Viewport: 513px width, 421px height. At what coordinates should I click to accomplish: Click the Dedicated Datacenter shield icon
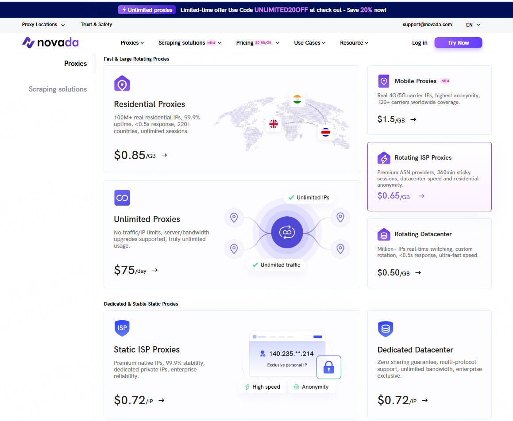coord(386,329)
